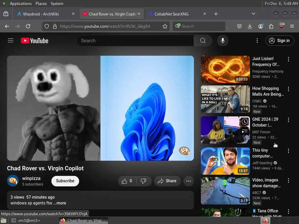The width and height of the screenshot is (299, 224).
Task: Select Chad Rover vs. Virgi... taskbar window button
Action: tap(84, 220)
